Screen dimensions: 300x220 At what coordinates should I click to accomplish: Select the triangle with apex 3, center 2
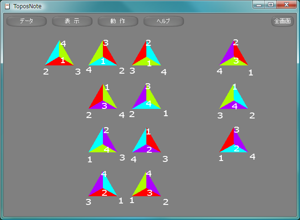234,140
